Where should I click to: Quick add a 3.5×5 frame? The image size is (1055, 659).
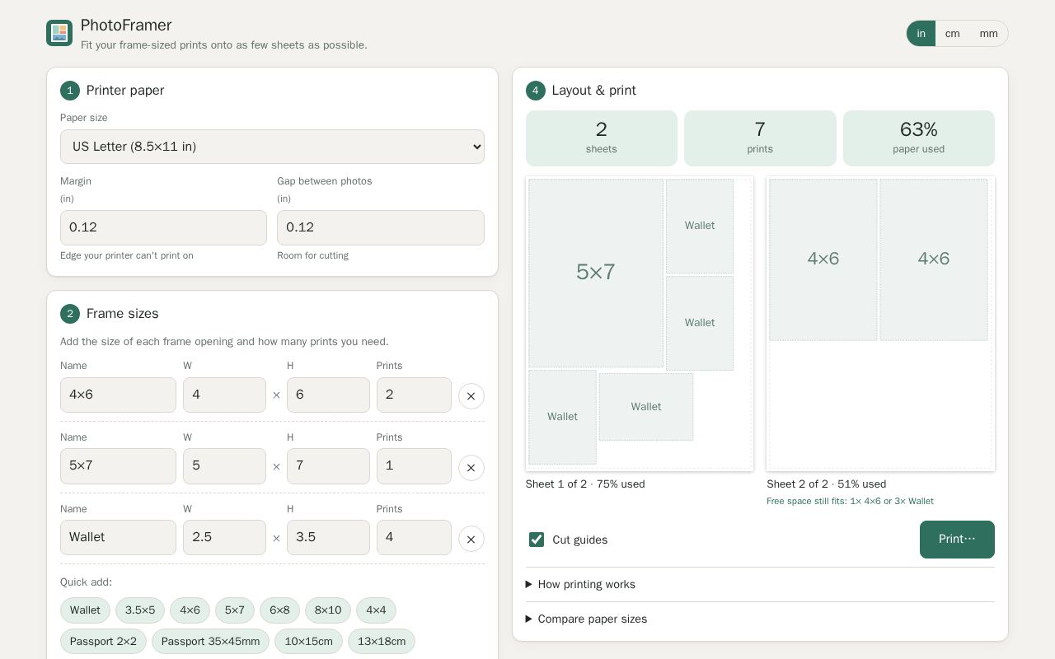(x=140, y=610)
